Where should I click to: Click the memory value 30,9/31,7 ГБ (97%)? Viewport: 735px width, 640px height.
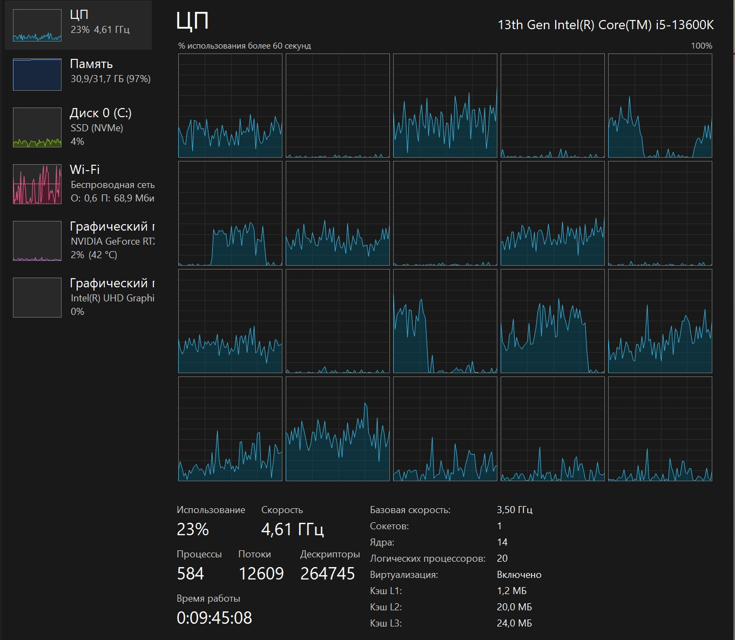click(111, 79)
